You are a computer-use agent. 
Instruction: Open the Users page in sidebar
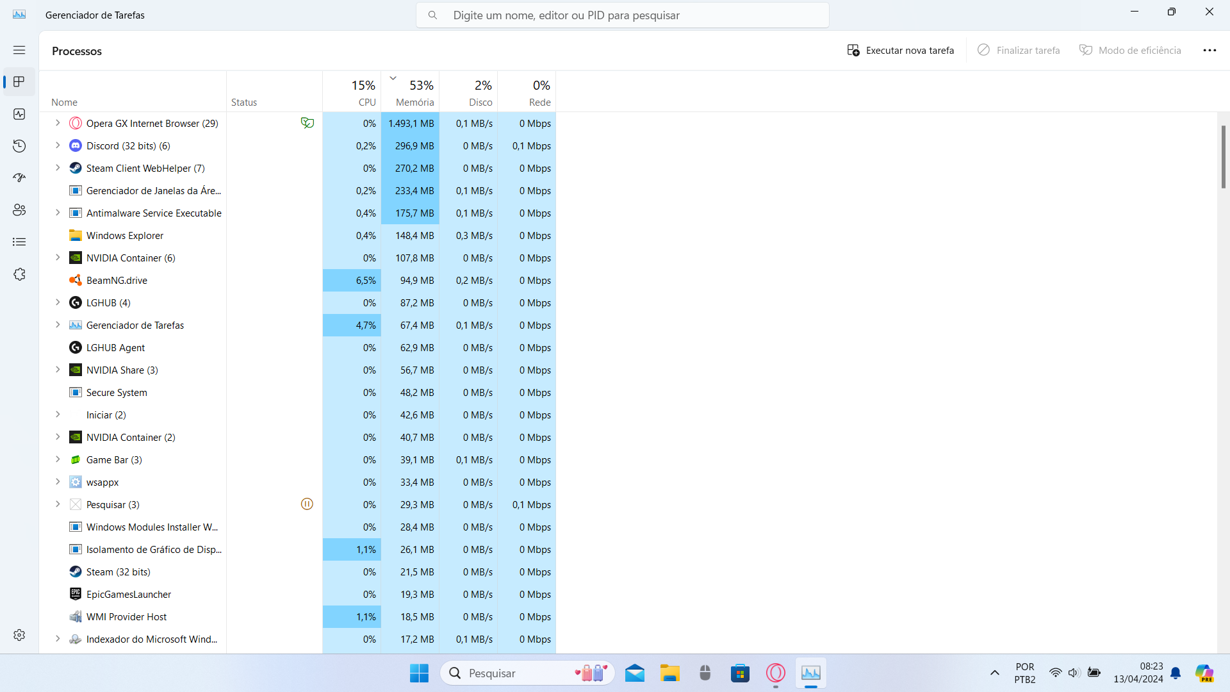19,210
